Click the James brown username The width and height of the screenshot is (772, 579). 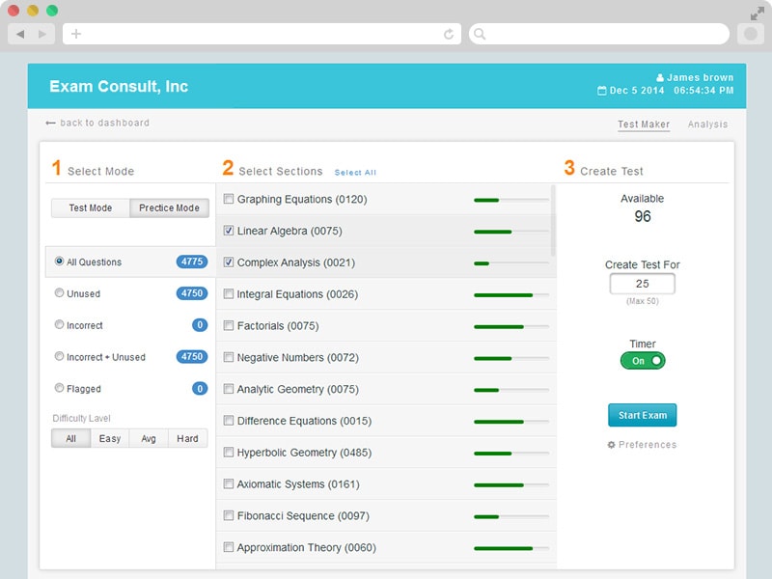(701, 77)
